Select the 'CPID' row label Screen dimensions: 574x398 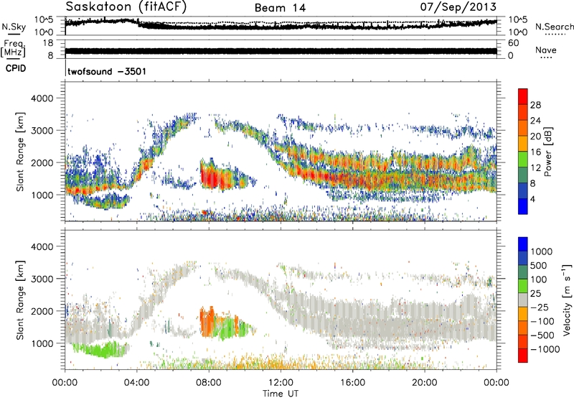[16, 68]
